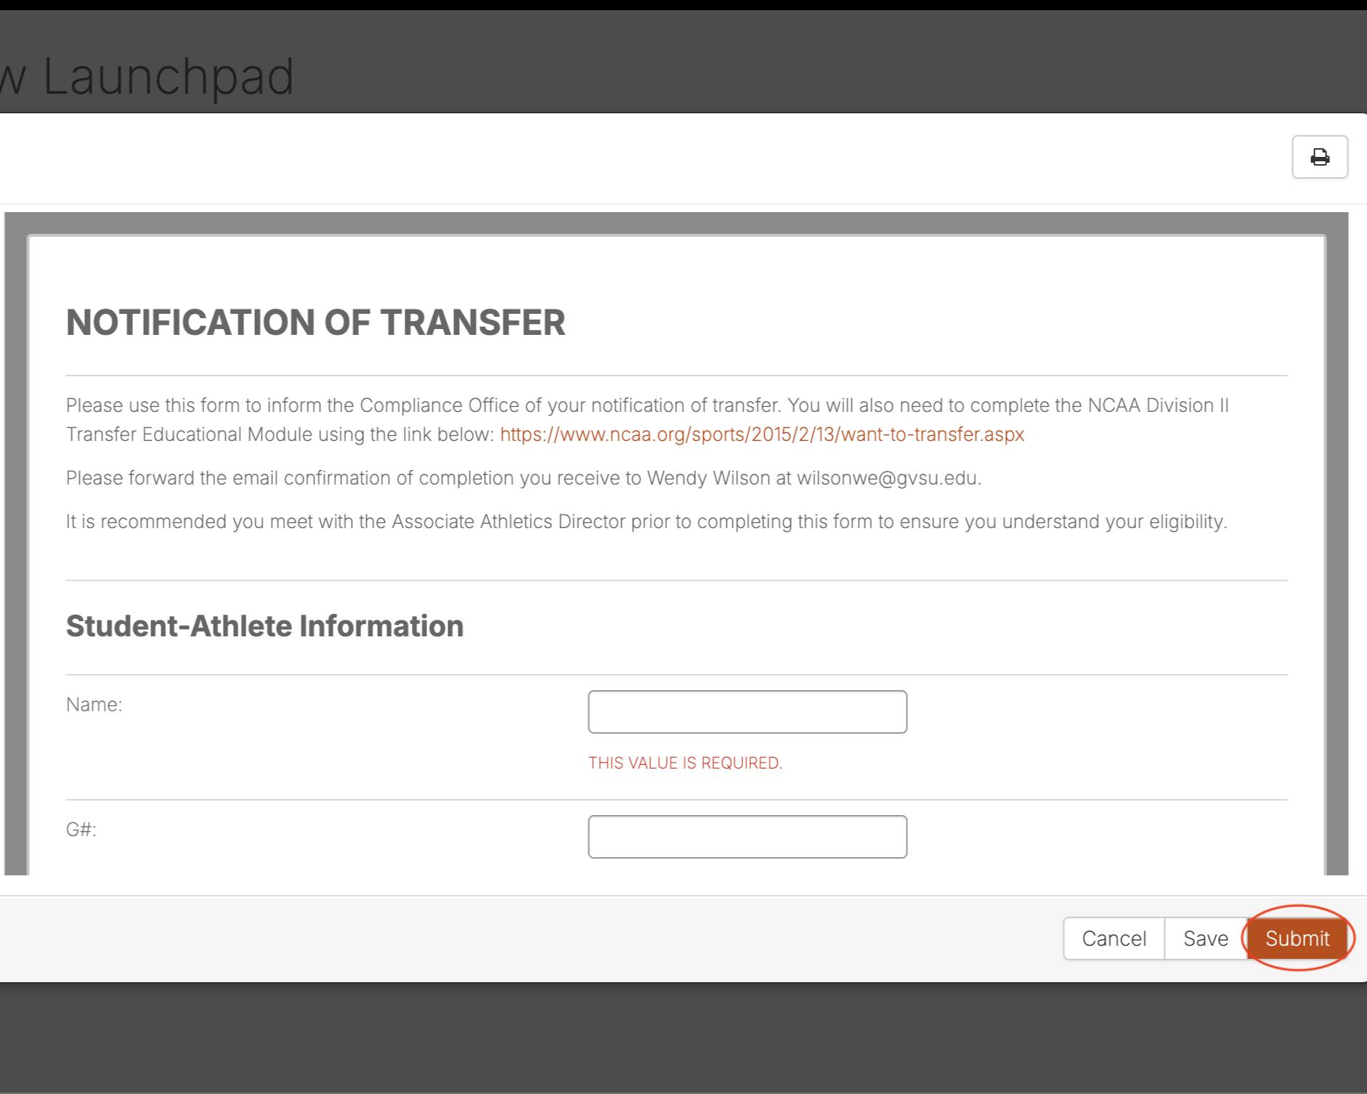The height and width of the screenshot is (1094, 1367).
Task: Focus the Name text field
Action: [747, 712]
